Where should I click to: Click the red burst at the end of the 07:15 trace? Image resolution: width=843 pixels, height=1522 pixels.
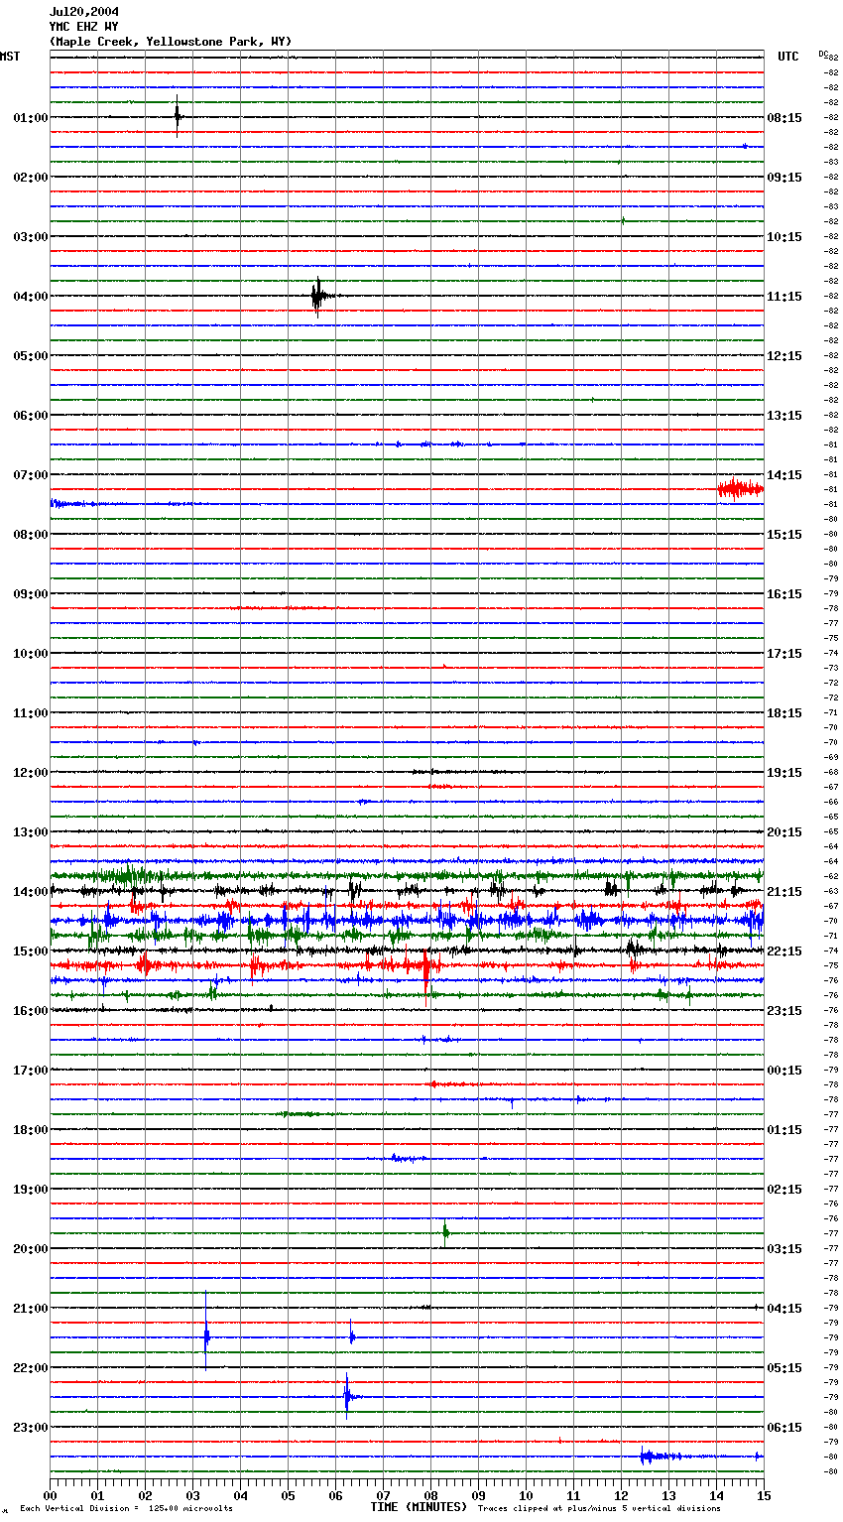740,488
